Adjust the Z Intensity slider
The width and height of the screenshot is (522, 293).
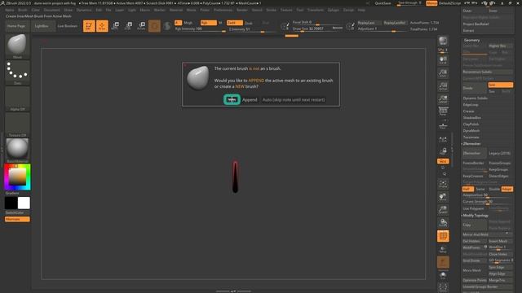[253, 29]
